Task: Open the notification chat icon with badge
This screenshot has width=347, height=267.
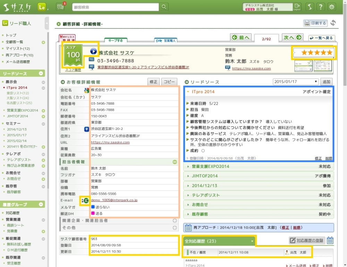Action: coord(60,7)
